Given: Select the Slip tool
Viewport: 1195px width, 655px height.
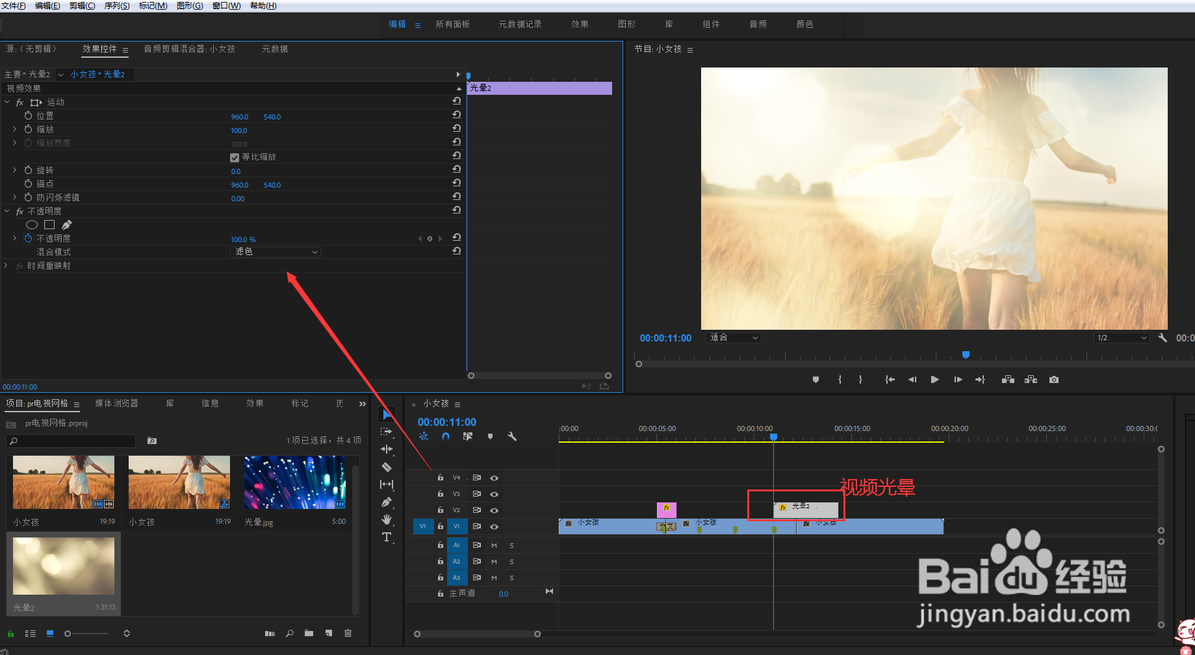Looking at the screenshot, I should 387,484.
